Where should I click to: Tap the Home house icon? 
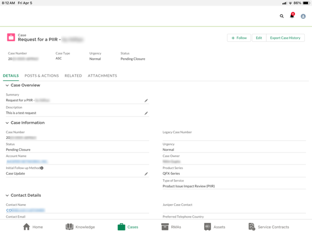pos(27,227)
